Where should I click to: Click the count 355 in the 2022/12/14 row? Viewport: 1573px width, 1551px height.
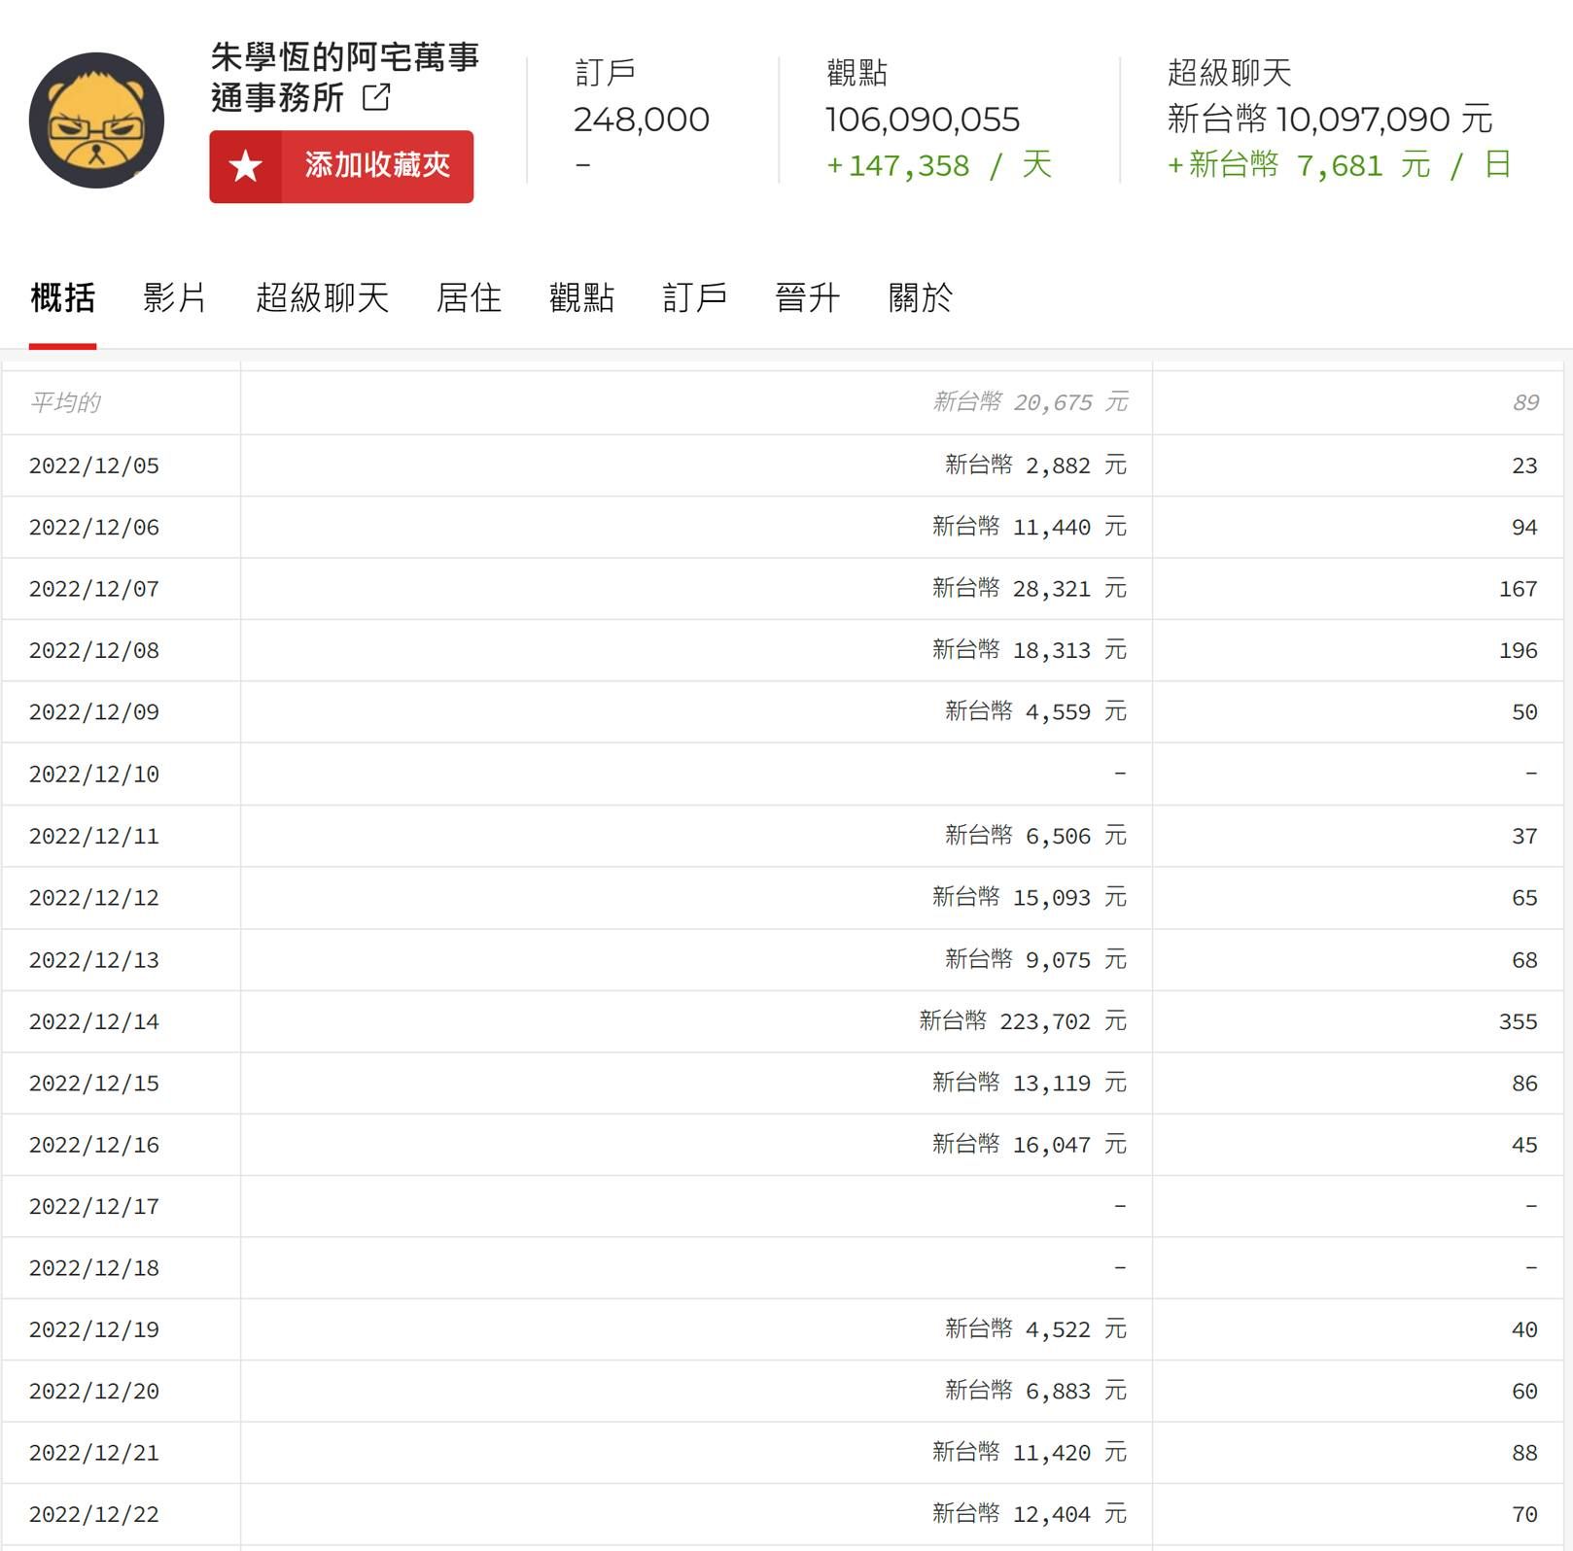pyautogui.click(x=1519, y=1022)
